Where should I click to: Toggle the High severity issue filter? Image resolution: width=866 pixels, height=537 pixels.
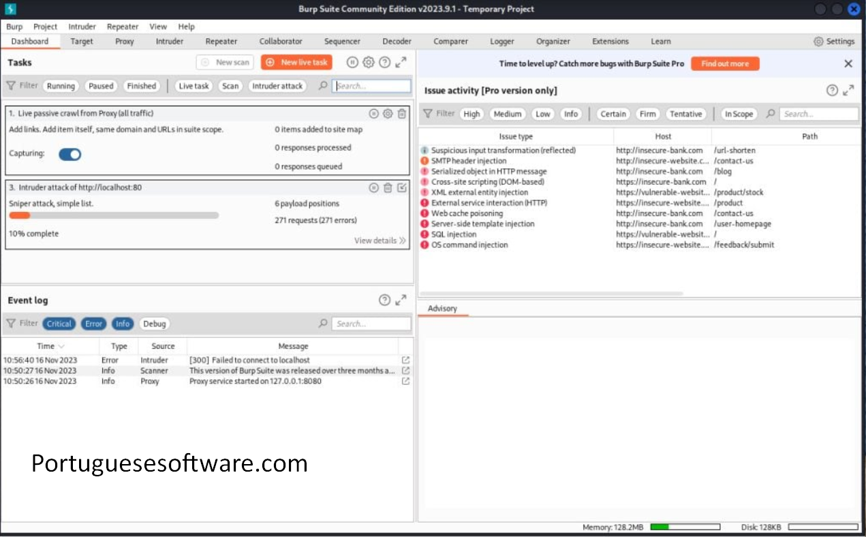tap(471, 114)
